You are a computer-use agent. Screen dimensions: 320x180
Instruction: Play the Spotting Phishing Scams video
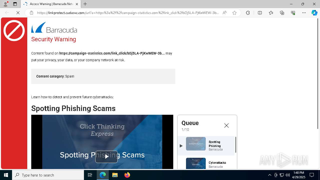pos(106,157)
